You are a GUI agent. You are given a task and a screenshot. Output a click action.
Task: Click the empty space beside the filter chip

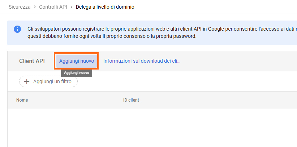tap(181, 81)
